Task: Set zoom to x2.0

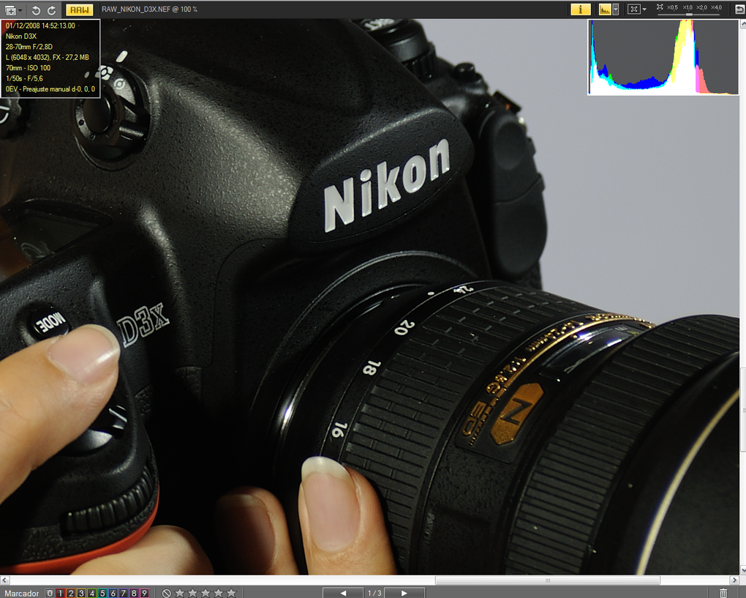Action: 702,7
